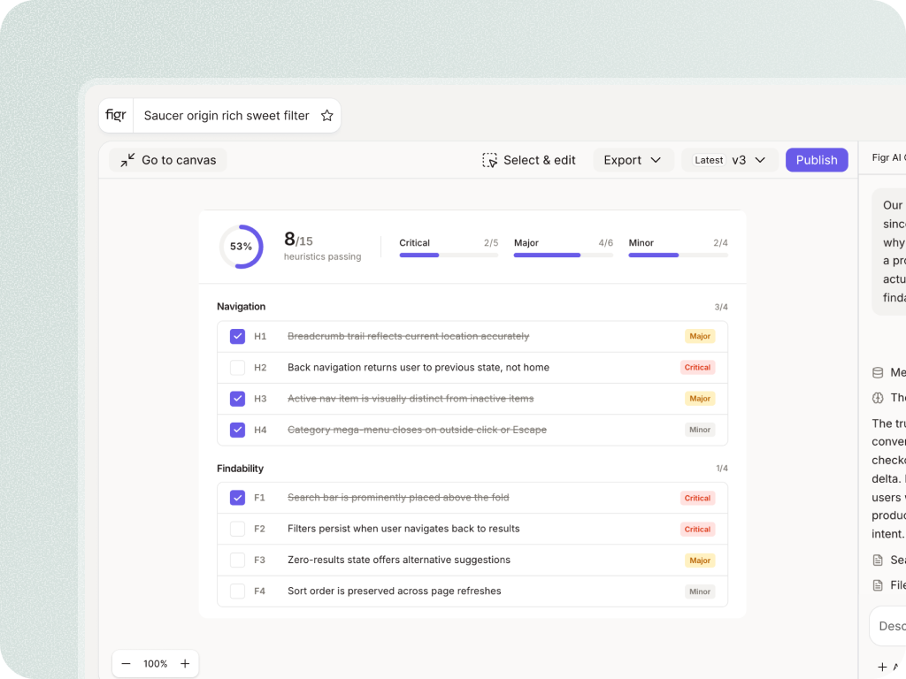Image resolution: width=906 pixels, height=679 pixels.
Task: Click the Minor progress bar
Action: point(678,255)
